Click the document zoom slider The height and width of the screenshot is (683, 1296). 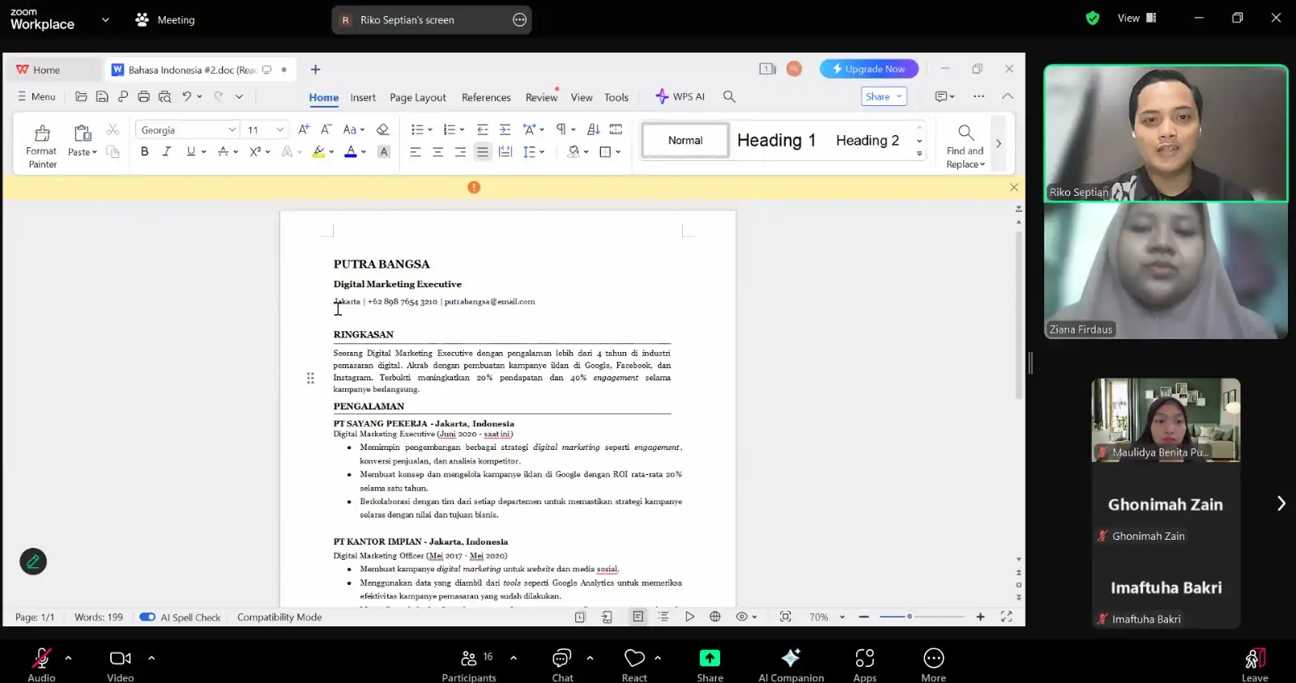[922, 617]
